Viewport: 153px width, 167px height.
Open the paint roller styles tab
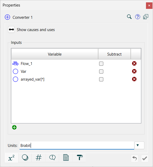tap(80, 158)
